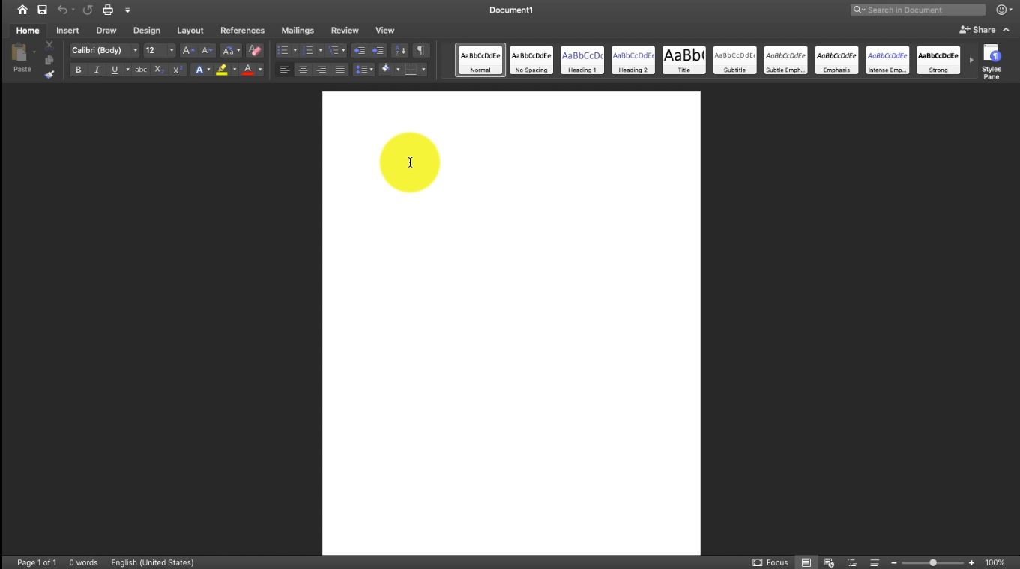The width and height of the screenshot is (1020, 569).
Task: Open the line spacing dropdown
Action: pyautogui.click(x=364, y=70)
